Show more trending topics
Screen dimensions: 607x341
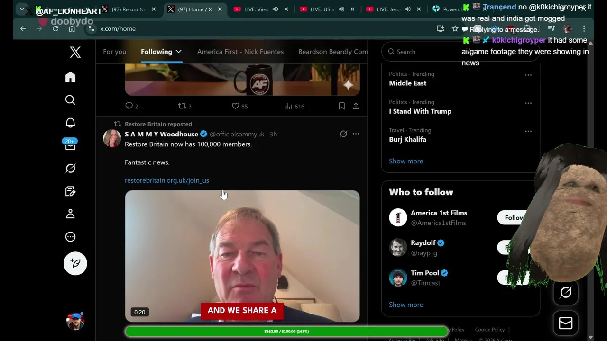coord(406,161)
